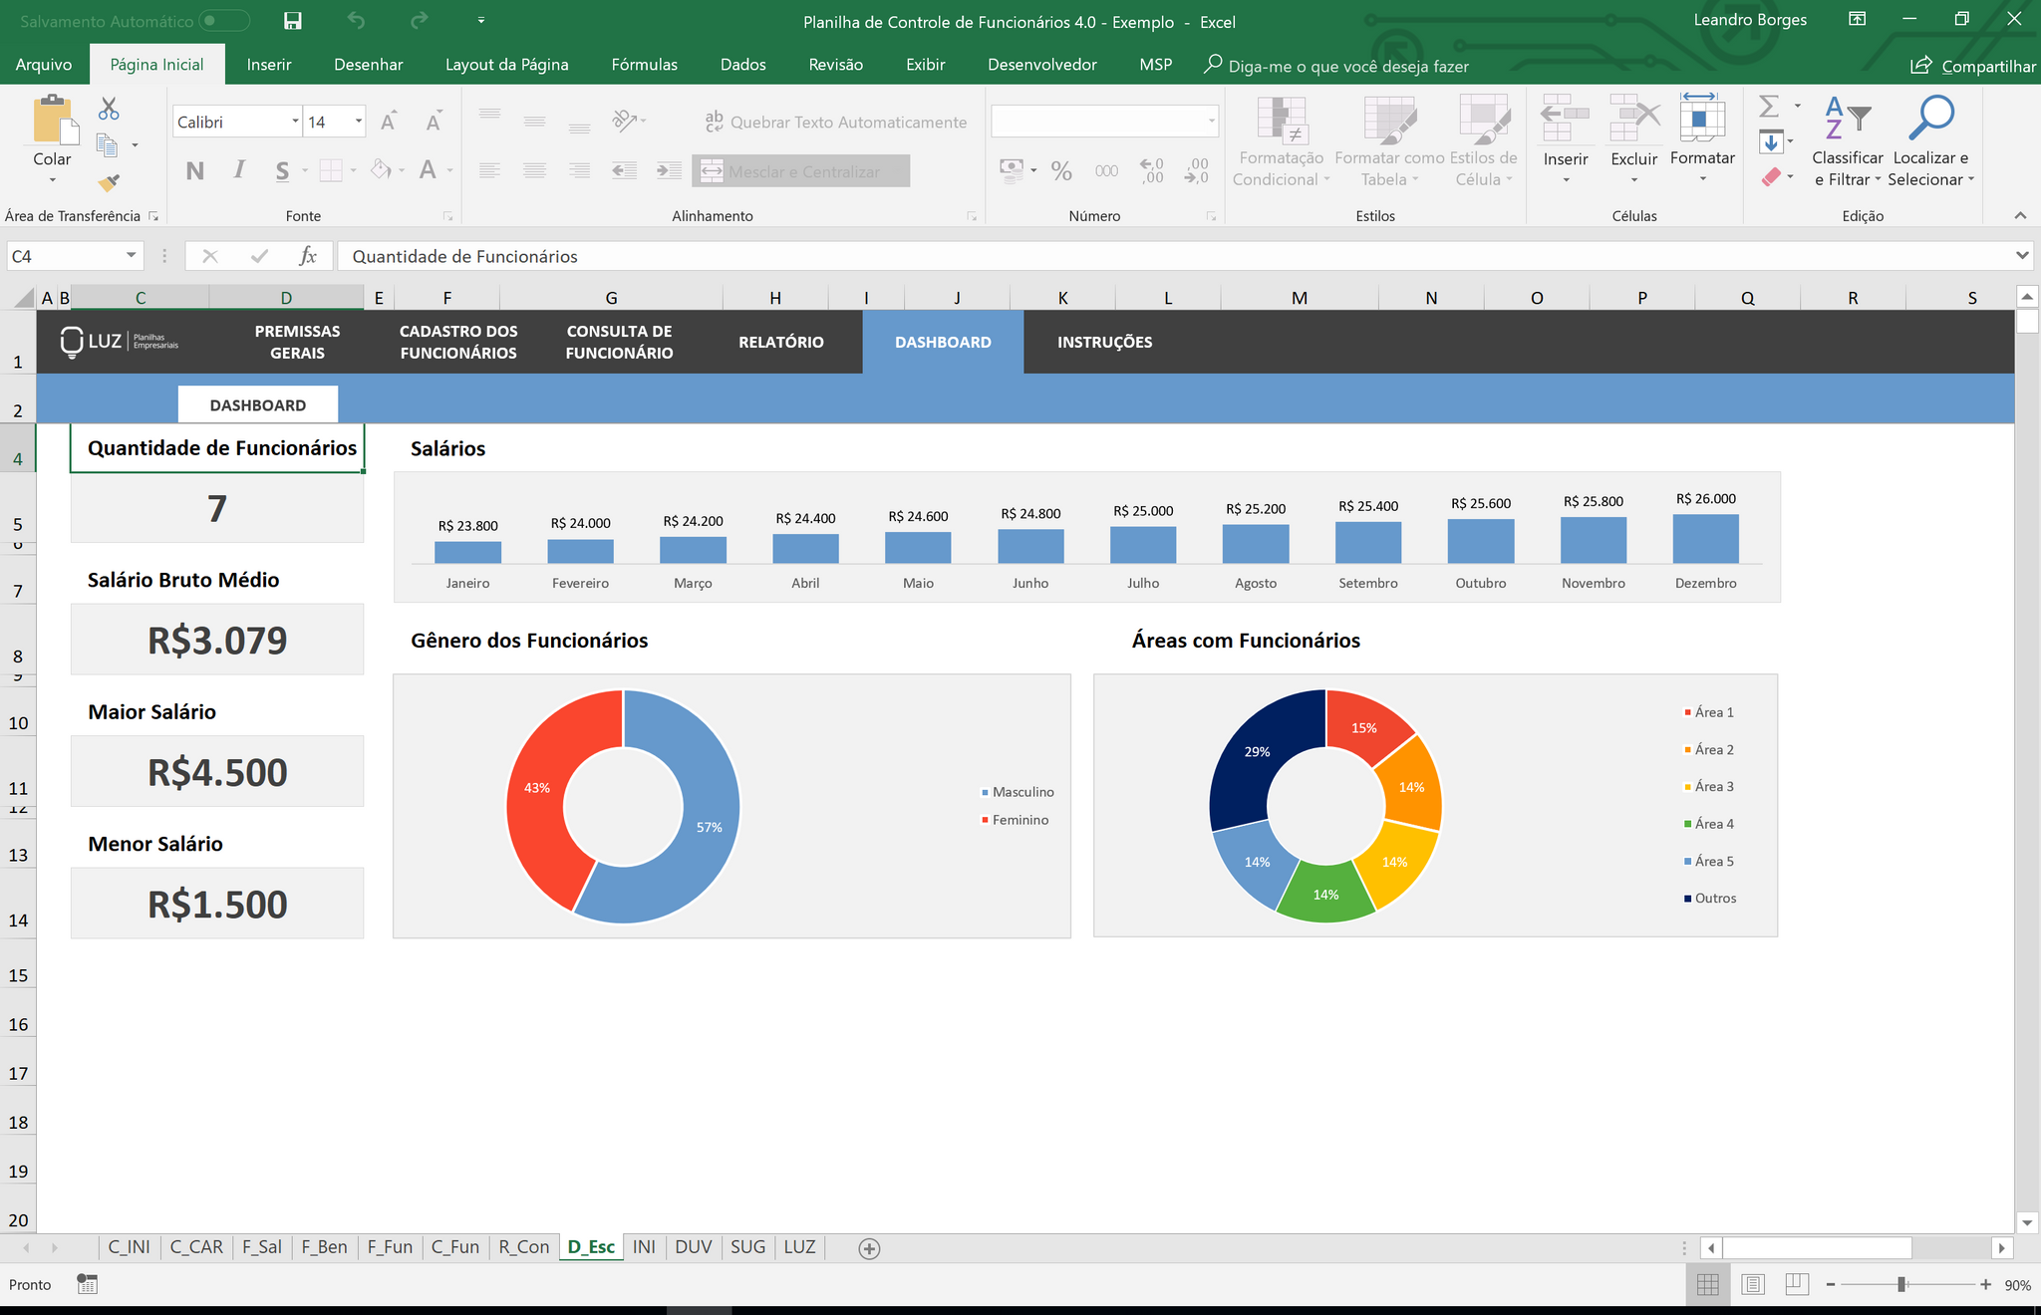Click the Save floppy disk icon
The width and height of the screenshot is (2041, 1315).
(292, 21)
